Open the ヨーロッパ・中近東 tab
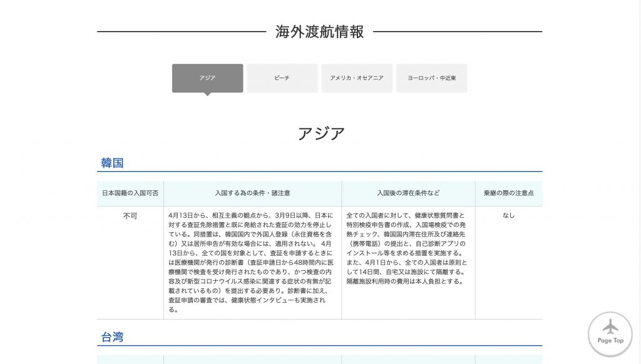Image resolution: width=641 pixels, height=364 pixels. point(432,78)
